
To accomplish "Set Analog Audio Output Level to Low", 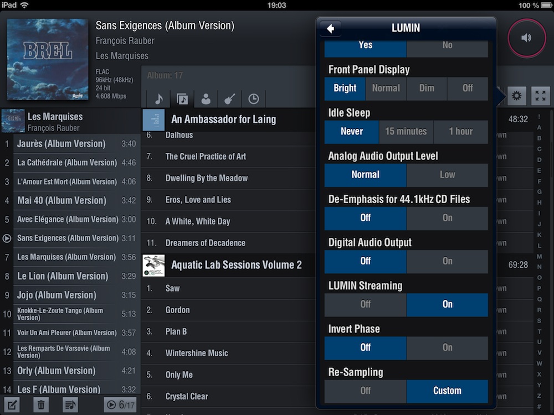I will click(x=447, y=175).
